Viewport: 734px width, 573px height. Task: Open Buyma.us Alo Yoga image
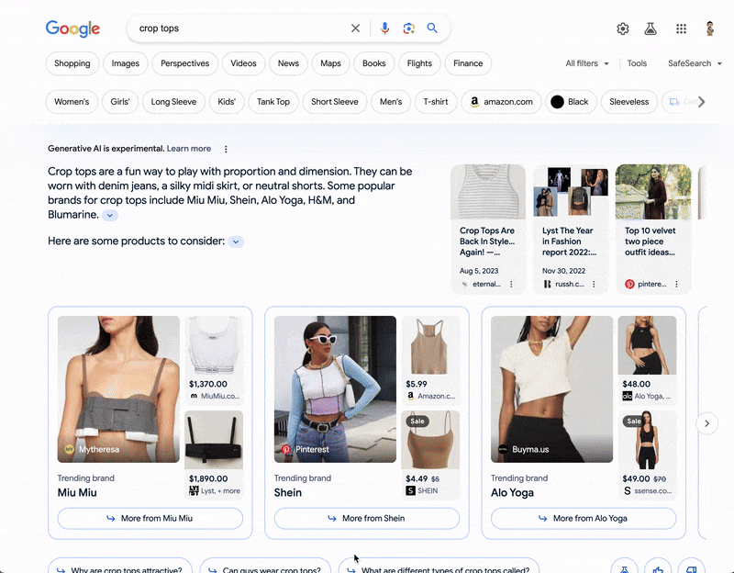click(552, 388)
